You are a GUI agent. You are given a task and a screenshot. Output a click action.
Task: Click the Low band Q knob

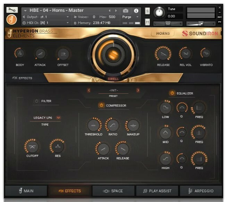point(182,108)
